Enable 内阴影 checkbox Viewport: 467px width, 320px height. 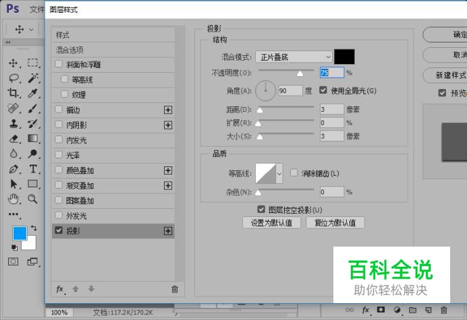[x=59, y=125]
